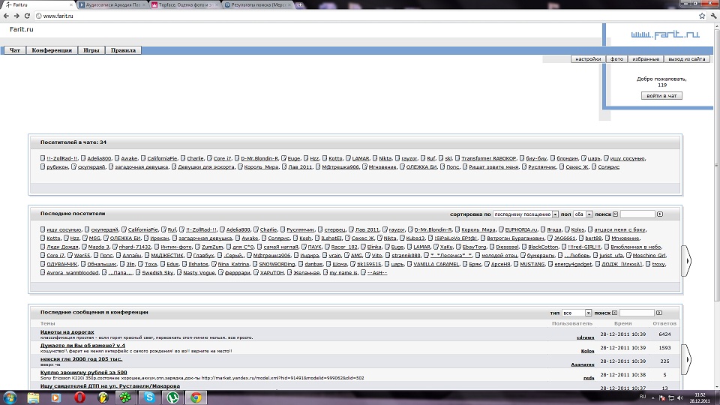Open user Азаматик's profile link
Screen dimensions: 720x405
tap(583, 364)
